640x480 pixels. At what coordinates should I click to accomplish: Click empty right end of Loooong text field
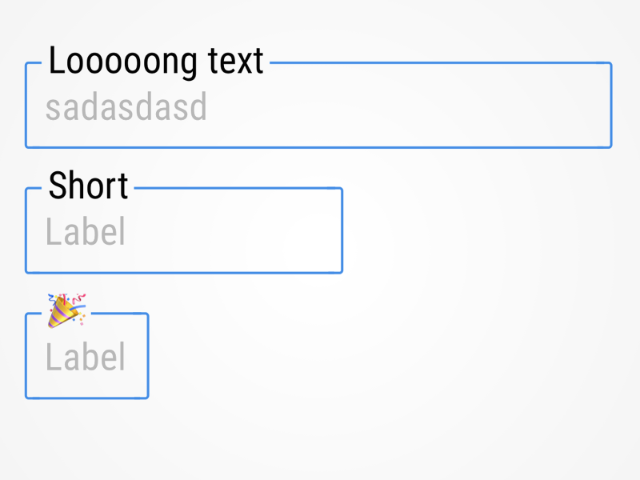[490, 106]
